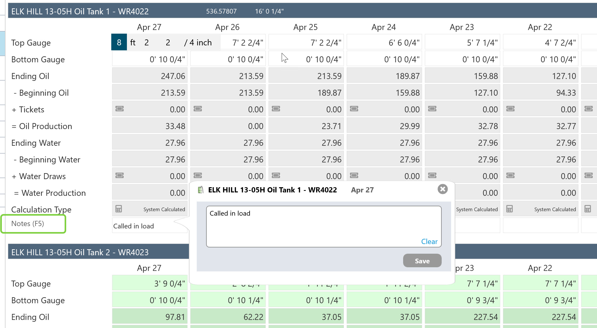Click the Apr 22 Calculation Type calculator icon
Image resolution: width=597 pixels, height=328 pixels.
tap(509, 209)
